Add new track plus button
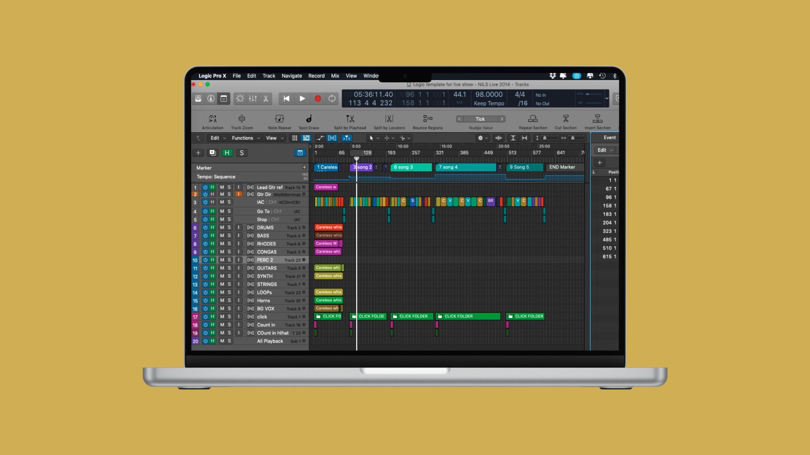Image resolution: width=810 pixels, height=455 pixels. [198, 153]
